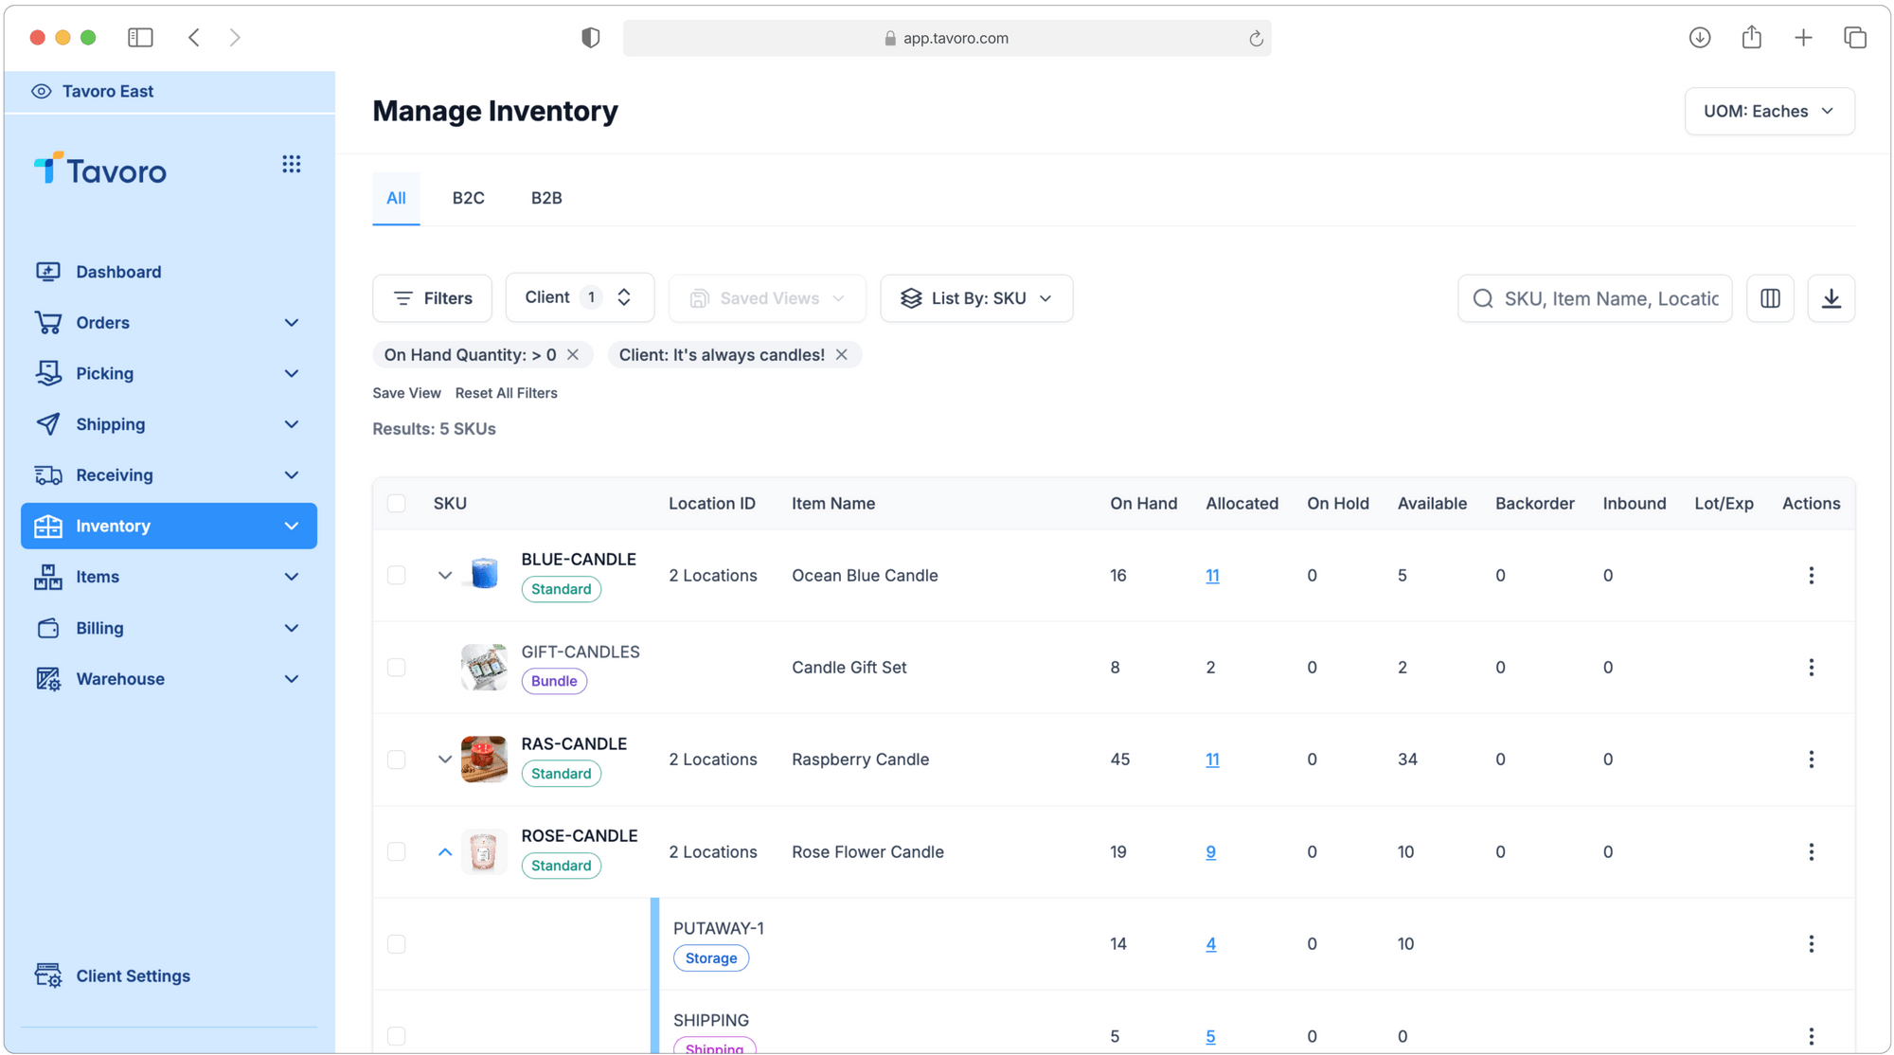Image resolution: width=1894 pixels, height=1055 pixels.
Task: Expand the Billing menu chevron
Action: (x=292, y=628)
